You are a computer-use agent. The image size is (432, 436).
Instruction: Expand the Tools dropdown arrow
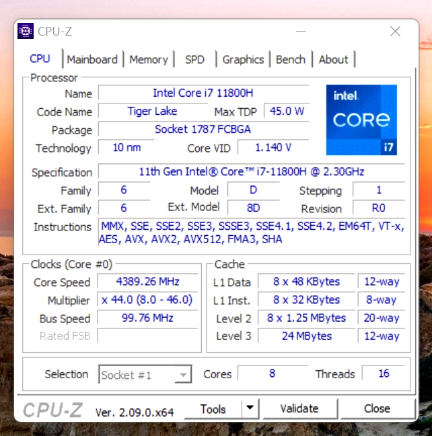[250, 408]
